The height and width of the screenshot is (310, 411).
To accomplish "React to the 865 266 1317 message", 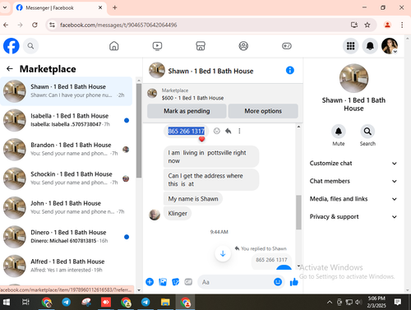I will pyautogui.click(x=217, y=131).
